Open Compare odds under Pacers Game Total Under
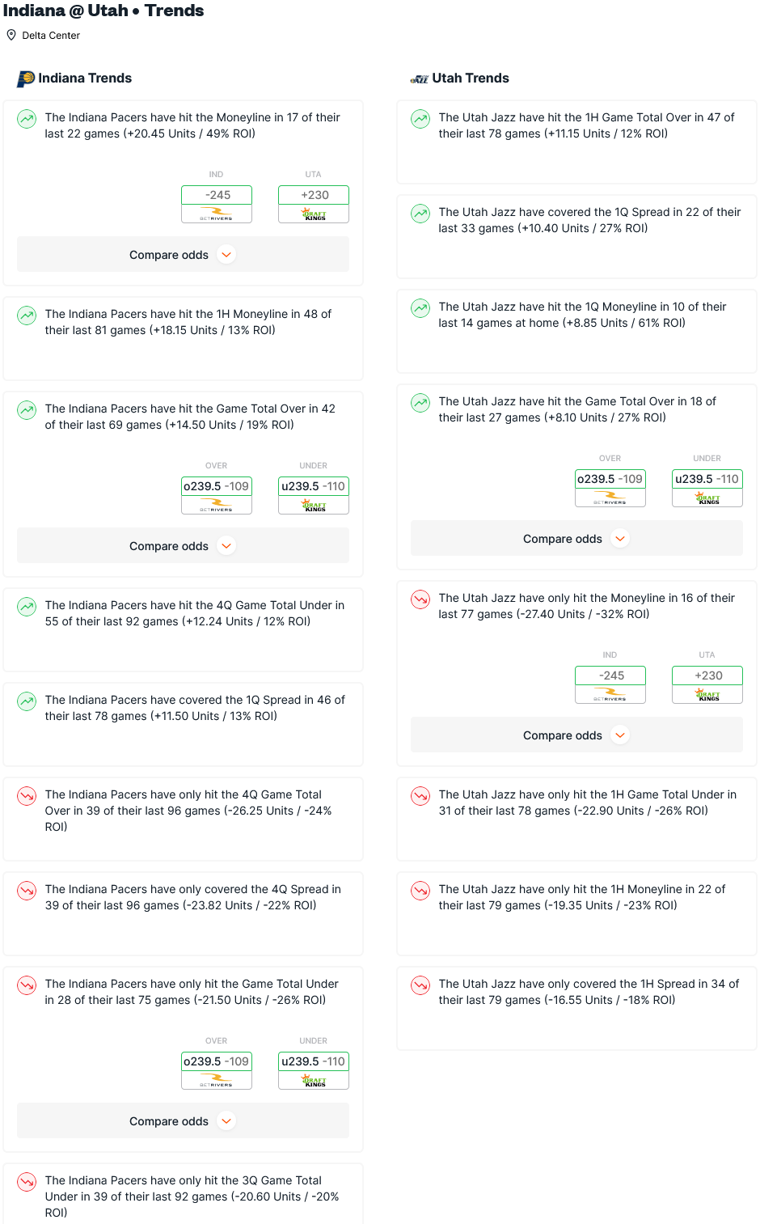Screen dimensions: 760x1224 [183, 1120]
